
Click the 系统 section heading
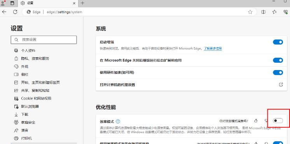[x=101, y=29]
